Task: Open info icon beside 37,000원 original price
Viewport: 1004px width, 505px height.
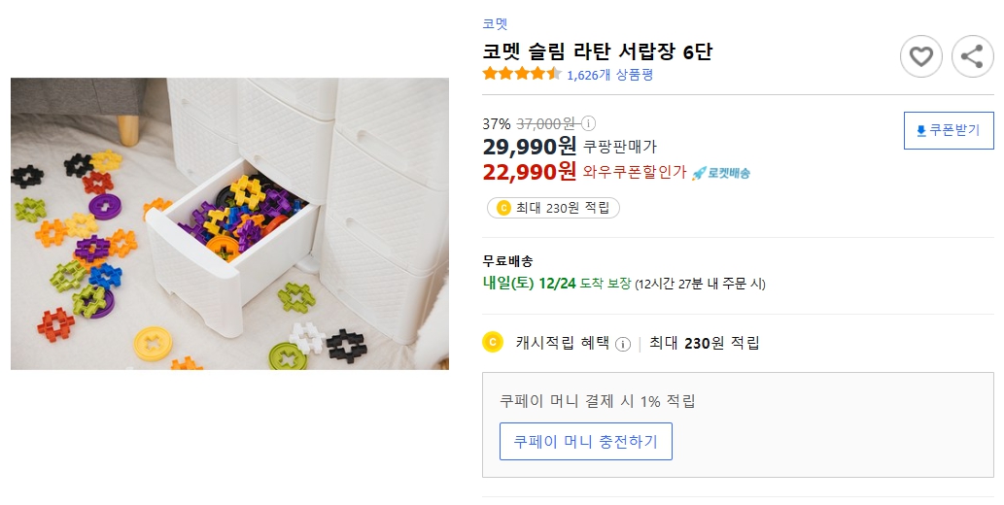Action: tap(588, 123)
